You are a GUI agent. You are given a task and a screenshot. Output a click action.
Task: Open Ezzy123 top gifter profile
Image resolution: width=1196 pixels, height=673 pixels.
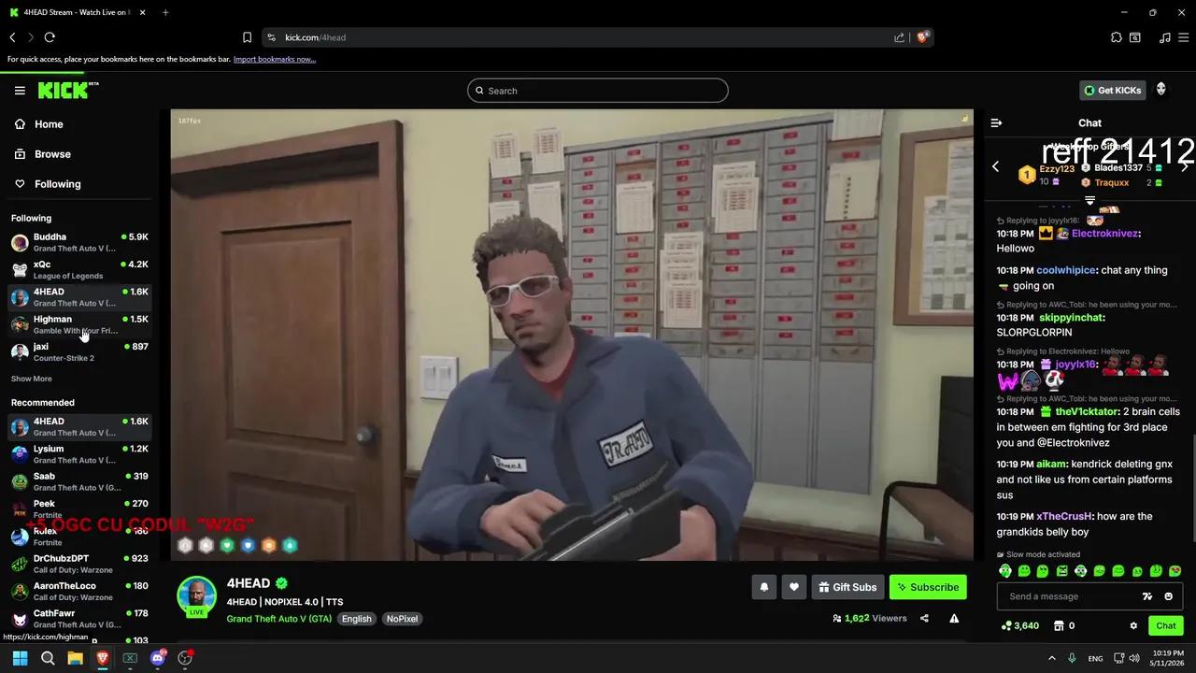pyautogui.click(x=1057, y=169)
